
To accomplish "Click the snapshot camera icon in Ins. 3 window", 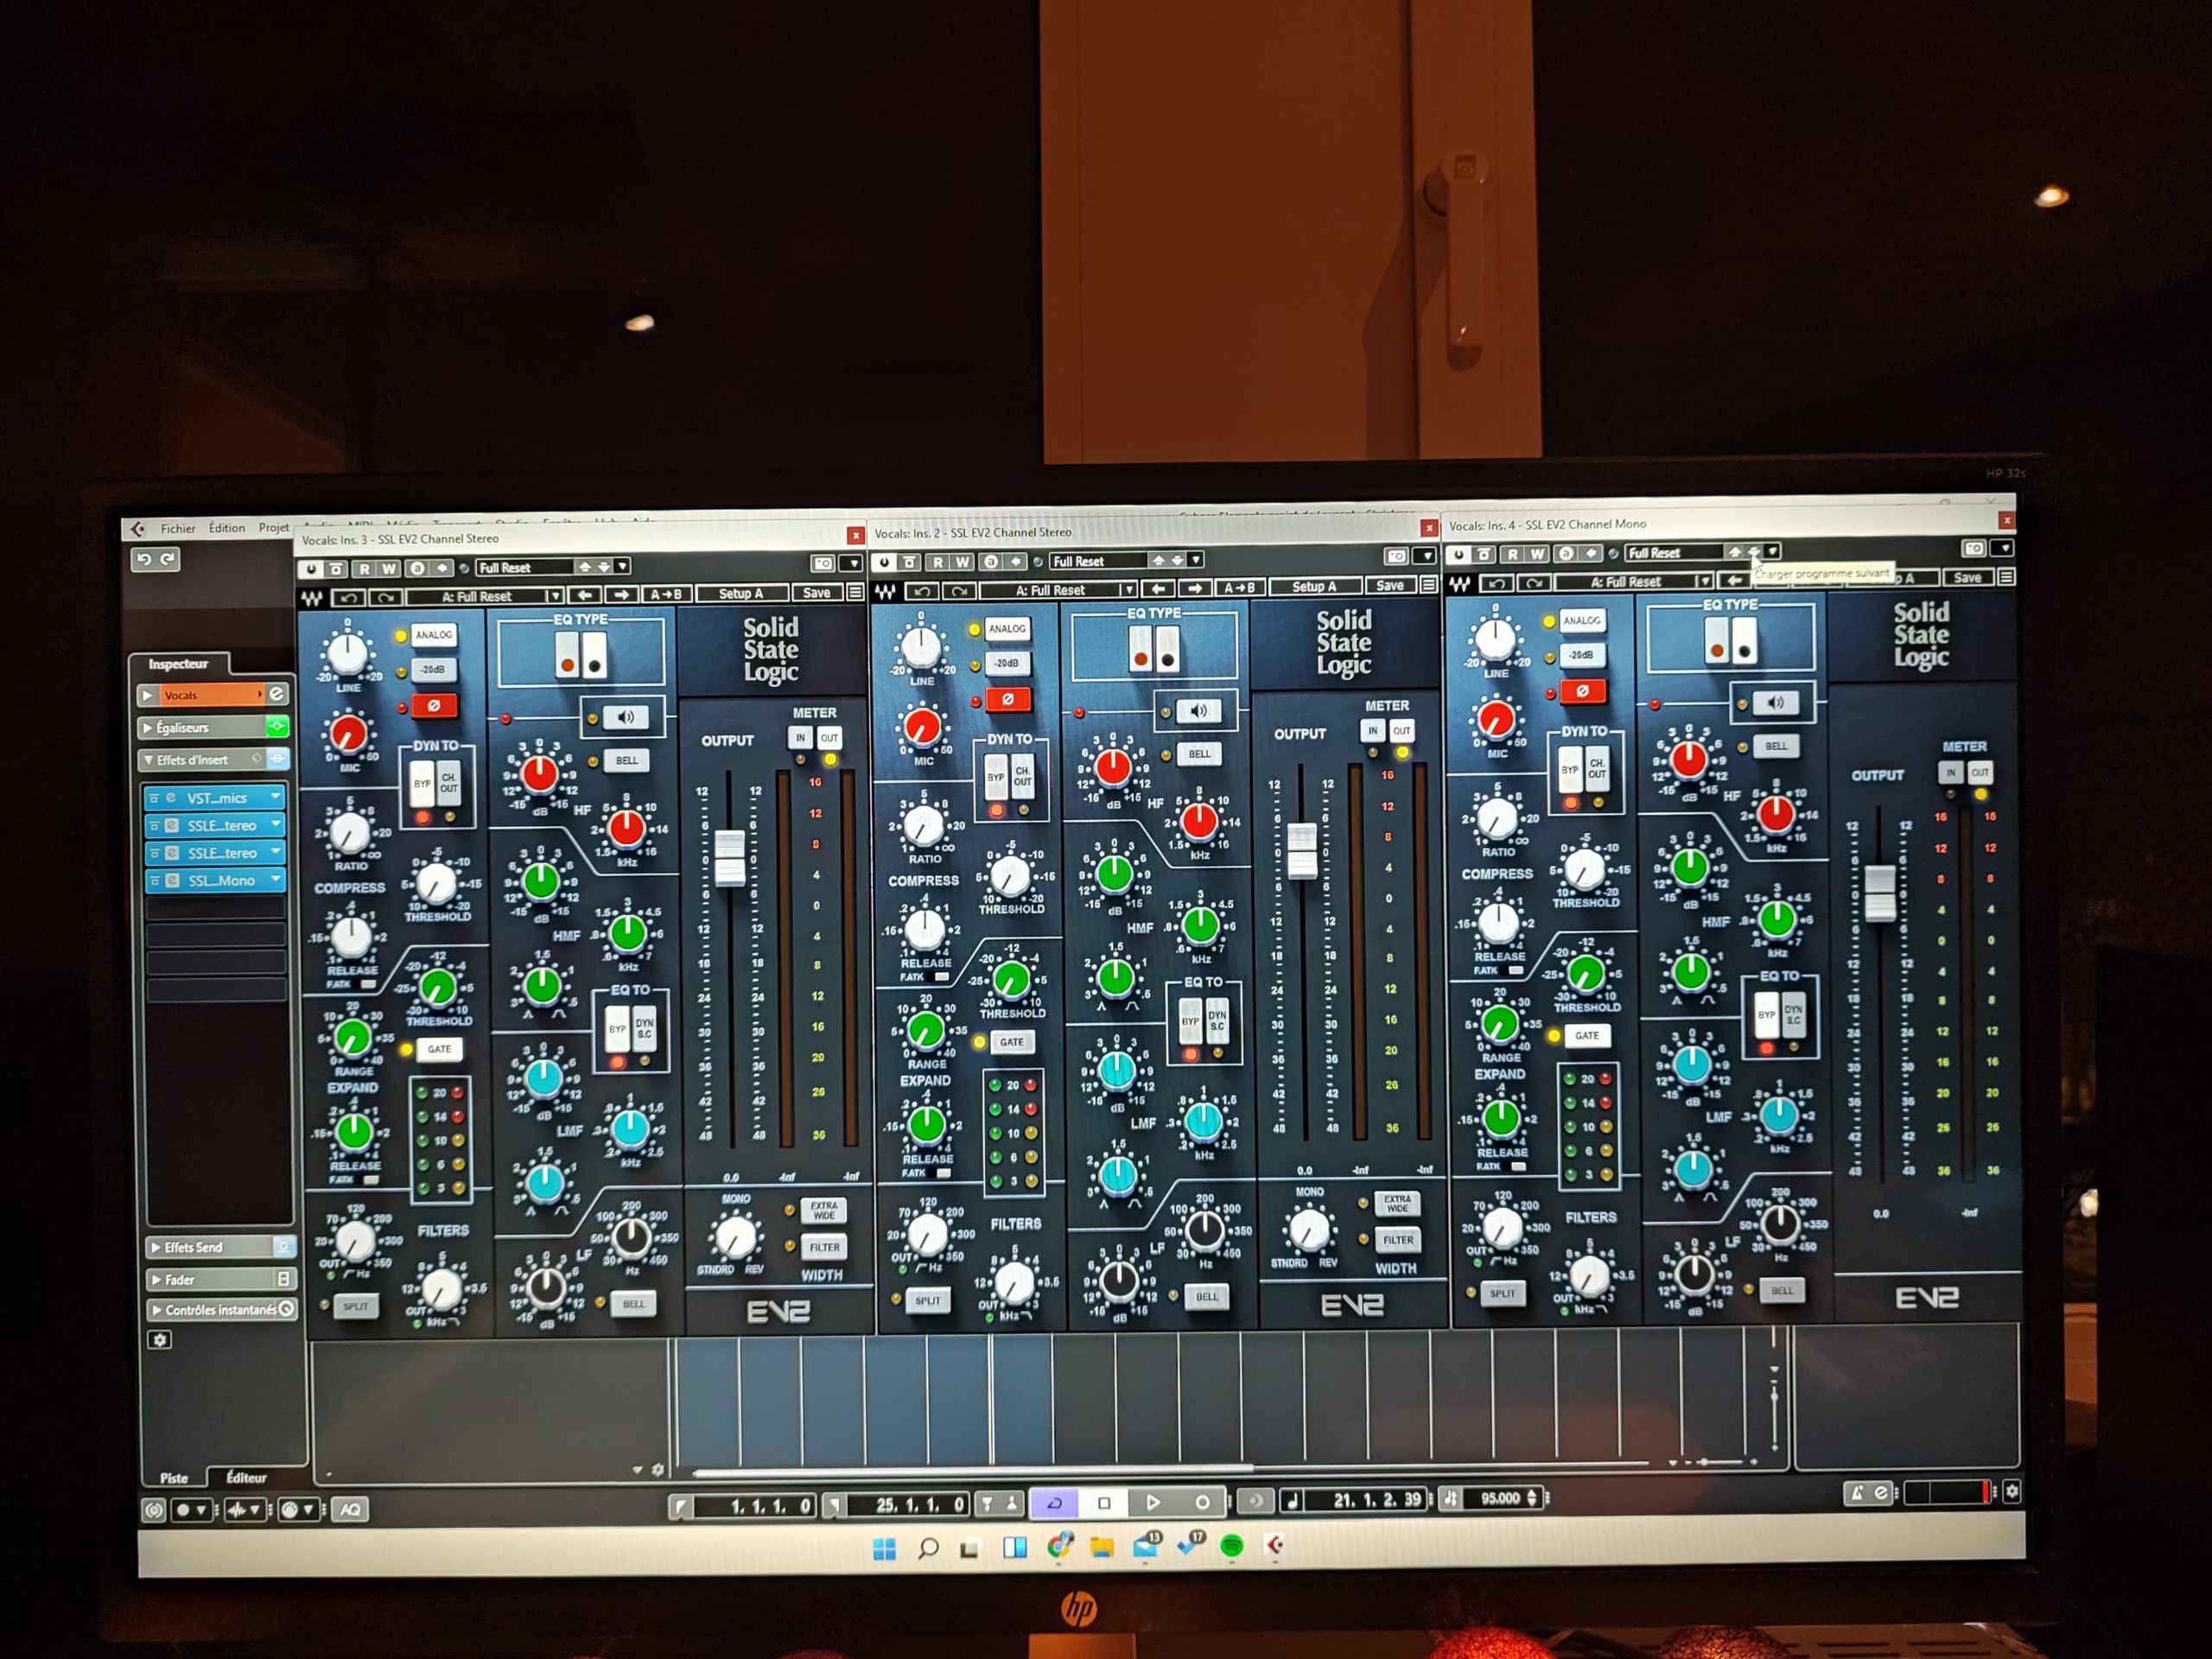I will pos(822,564).
